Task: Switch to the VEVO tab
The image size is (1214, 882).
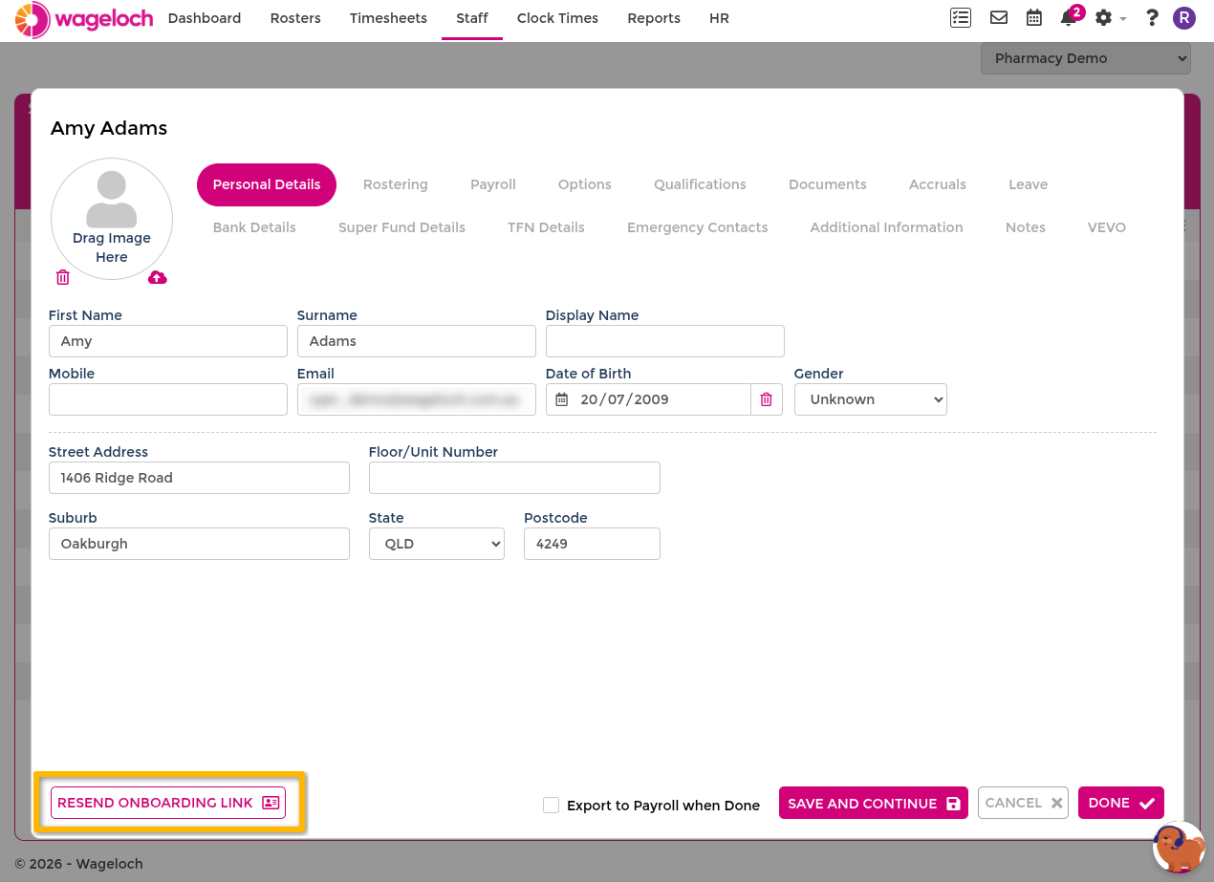Action: pos(1107,227)
